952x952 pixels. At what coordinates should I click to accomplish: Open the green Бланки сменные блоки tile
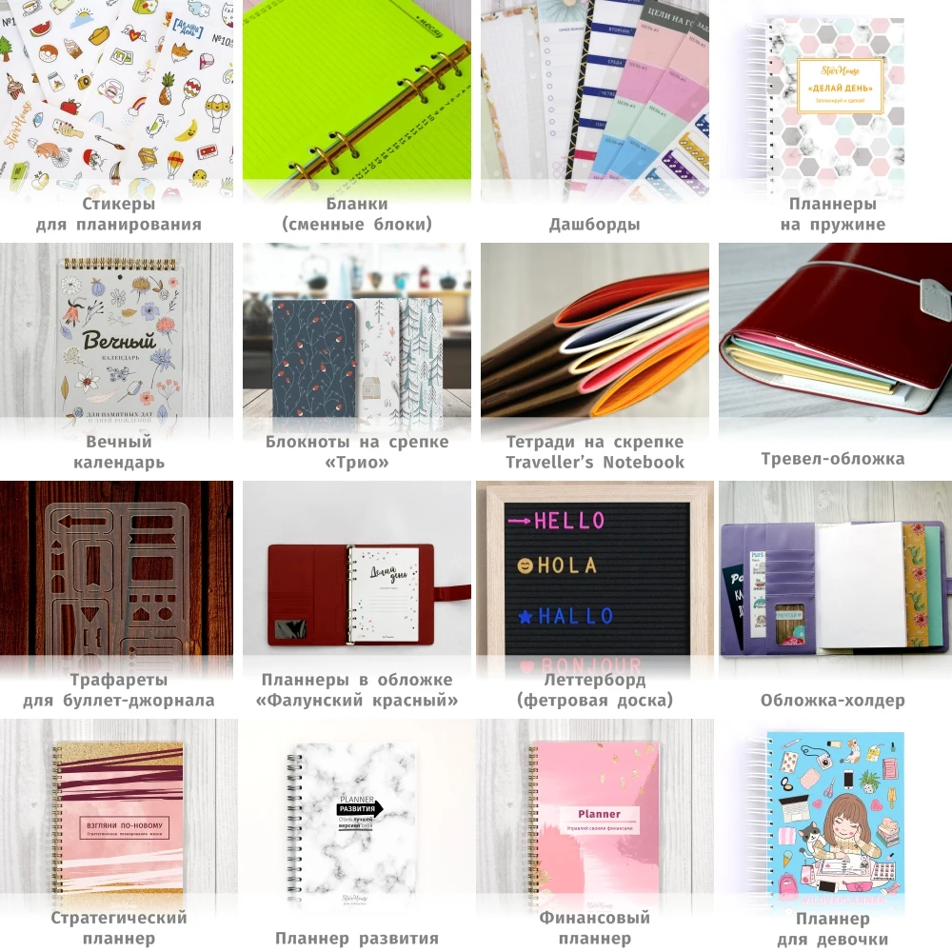(357, 97)
